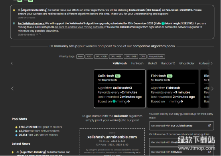
Task: Open external link icon on SRBMiner button
Action: click(x=209, y=152)
